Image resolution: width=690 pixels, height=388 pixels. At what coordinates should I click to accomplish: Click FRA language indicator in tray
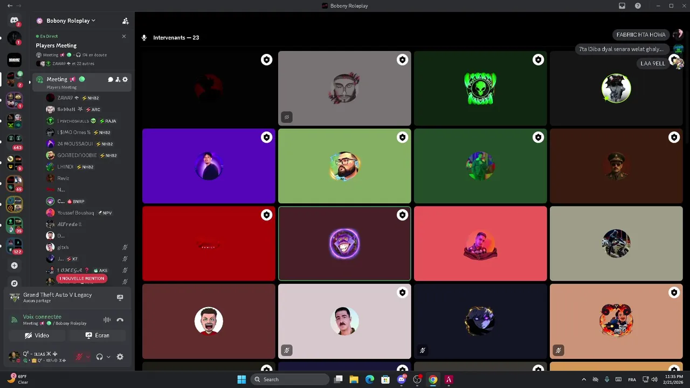point(632,379)
